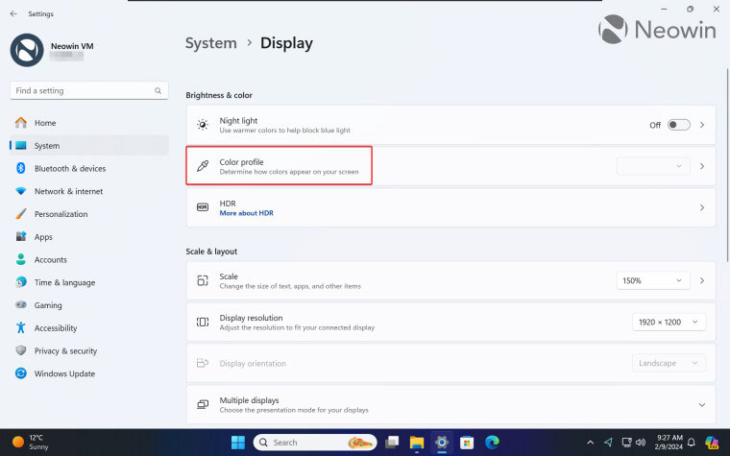Click the Windows Start button on taskbar
Viewport: 730px width, 456px height.
click(x=236, y=443)
